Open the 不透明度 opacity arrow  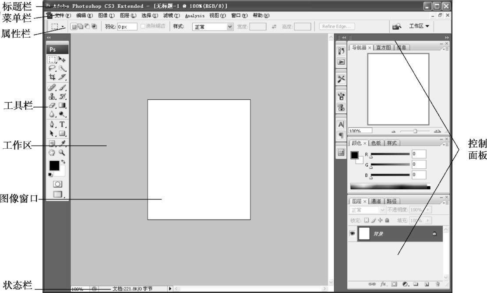point(428,210)
